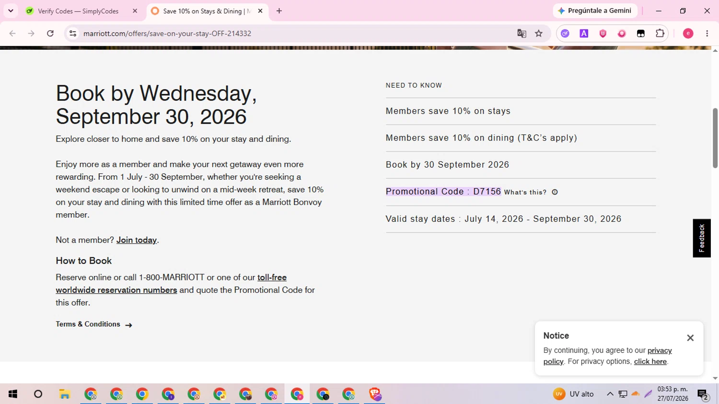Click the 'How to Book' heading
This screenshot has width=719, height=404.
coord(84,261)
